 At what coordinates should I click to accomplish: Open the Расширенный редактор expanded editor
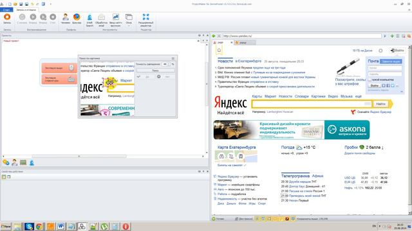click(x=145, y=21)
